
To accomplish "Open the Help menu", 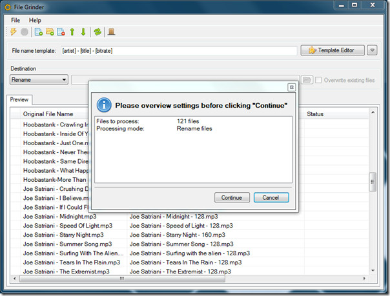I will point(35,20).
